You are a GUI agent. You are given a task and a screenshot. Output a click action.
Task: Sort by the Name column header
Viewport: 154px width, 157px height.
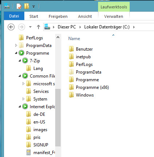74,39
